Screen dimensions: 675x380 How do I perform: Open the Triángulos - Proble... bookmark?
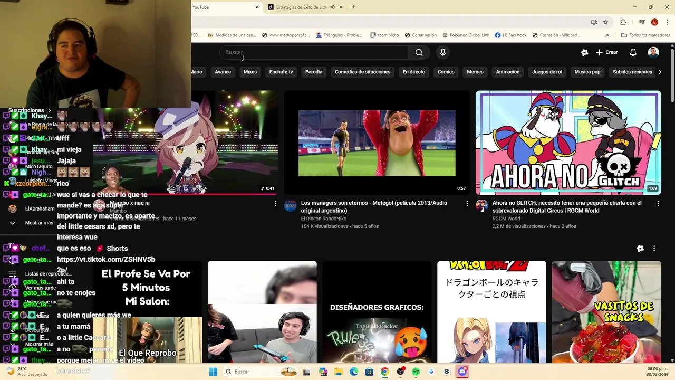tap(339, 35)
